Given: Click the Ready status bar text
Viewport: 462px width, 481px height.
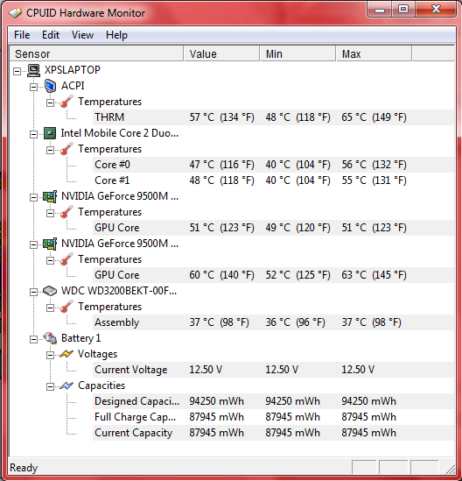Looking at the screenshot, I should pos(24,468).
